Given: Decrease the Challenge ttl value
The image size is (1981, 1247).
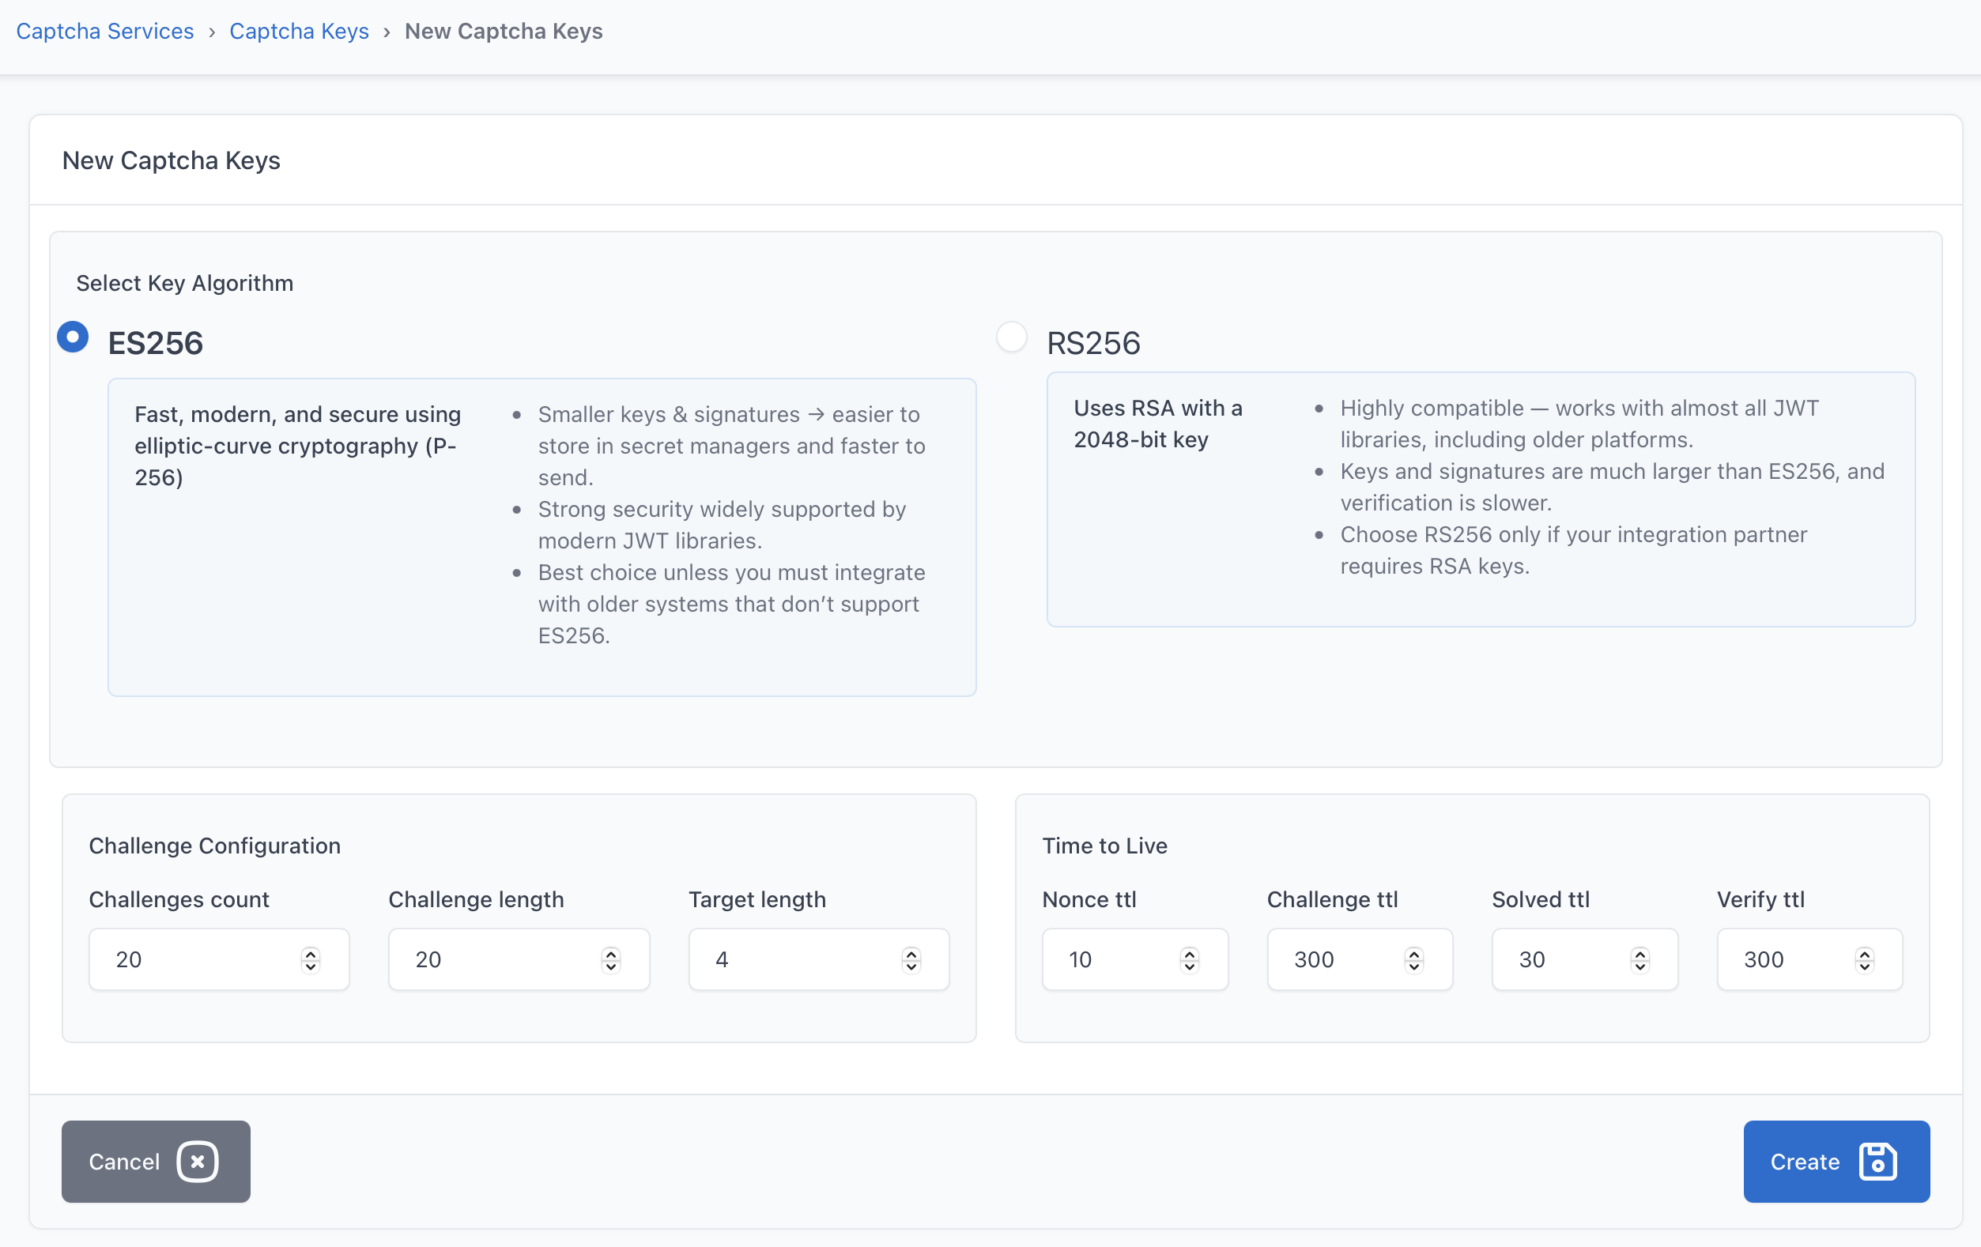Looking at the screenshot, I should [1413, 966].
